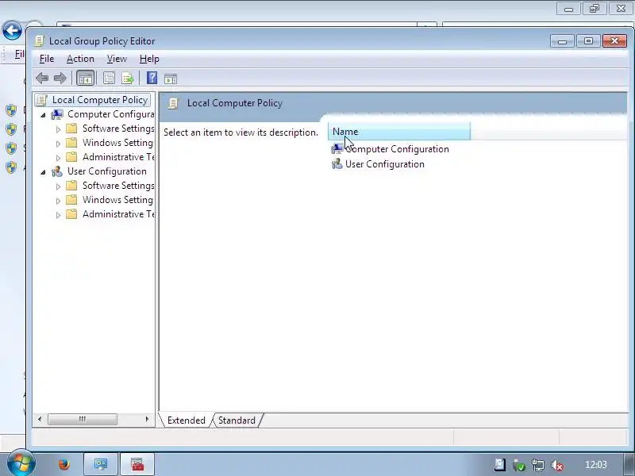Switch to the Standard tab
This screenshot has height=476, width=635.
click(237, 420)
